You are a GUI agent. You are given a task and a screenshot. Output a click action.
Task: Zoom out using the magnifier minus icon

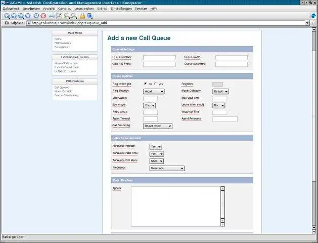(74, 16)
